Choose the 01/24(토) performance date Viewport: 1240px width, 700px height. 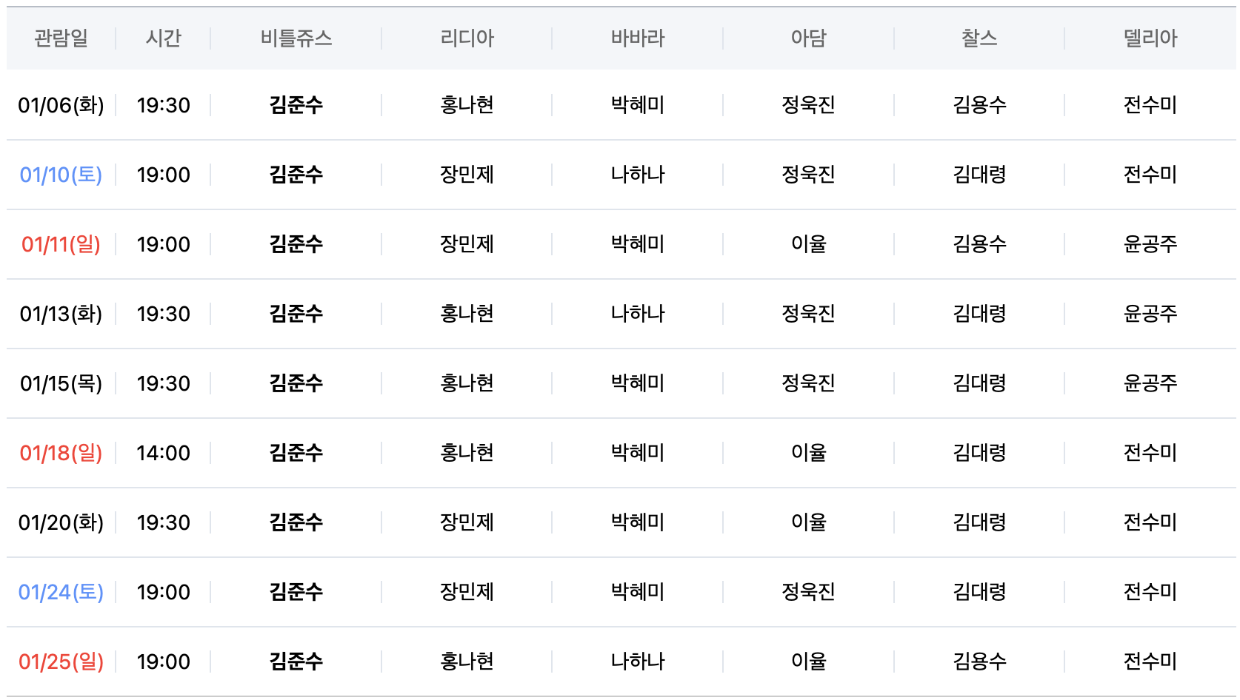[x=61, y=592]
